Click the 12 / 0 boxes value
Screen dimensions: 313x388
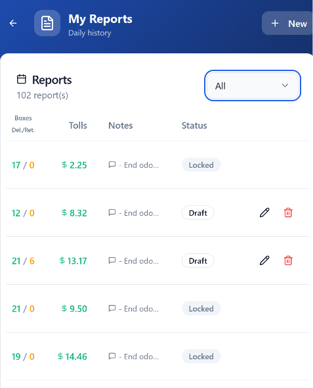(23, 213)
